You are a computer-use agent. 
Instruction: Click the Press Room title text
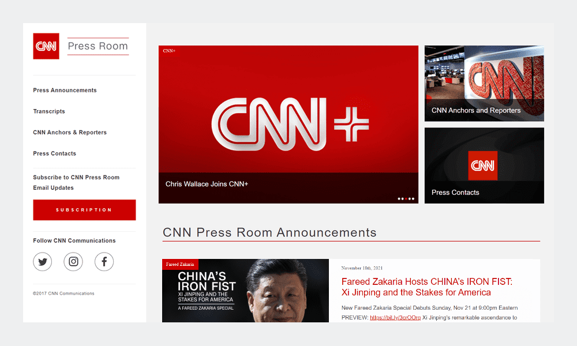tap(98, 46)
